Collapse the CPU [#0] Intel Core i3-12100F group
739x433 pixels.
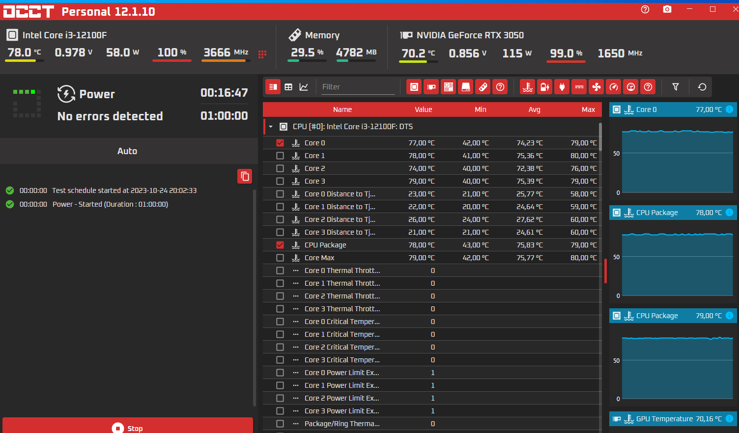(x=271, y=127)
